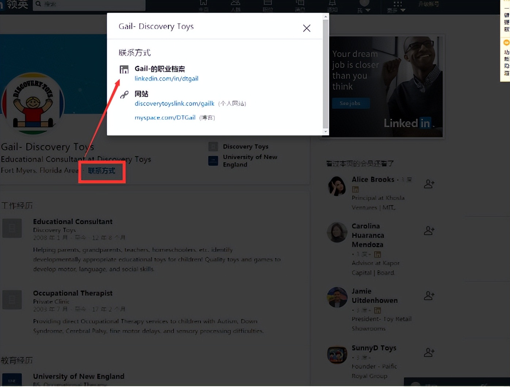Click the dialog scrollbar down arrow
Image resolution: width=510 pixels, height=387 pixels.
(326, 132)
